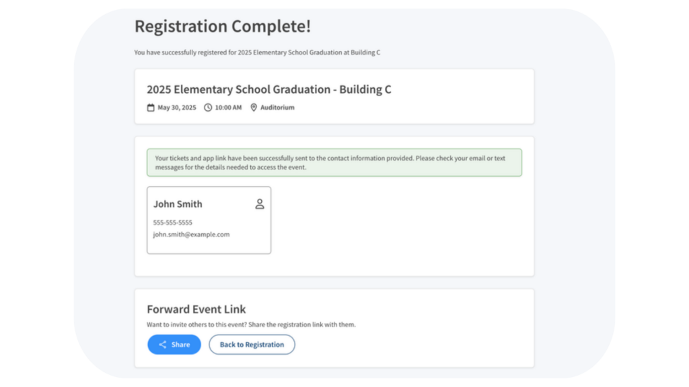Click the green tickets sent confirmation banner
Screen dimensions: 689x387
[334, 163]
